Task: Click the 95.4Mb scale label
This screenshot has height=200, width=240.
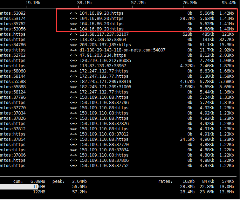Action: [x=229, y=3]
